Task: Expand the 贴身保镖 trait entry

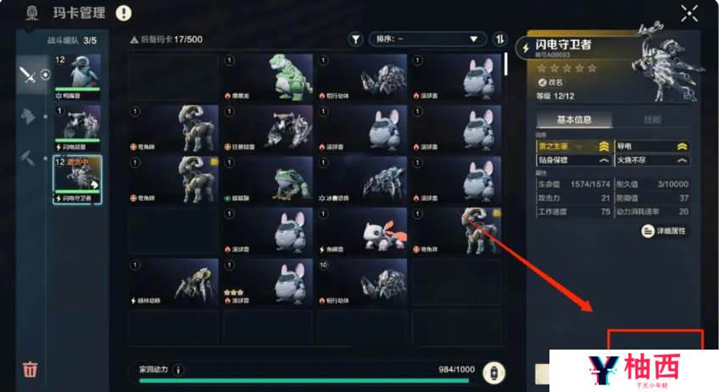Action: click(x=573, y=160)
